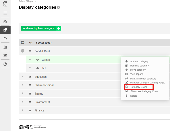Click the help question mark sidebar icon
Image resolution: width=170 pixels, height=131 pixels.
(5, 64)
